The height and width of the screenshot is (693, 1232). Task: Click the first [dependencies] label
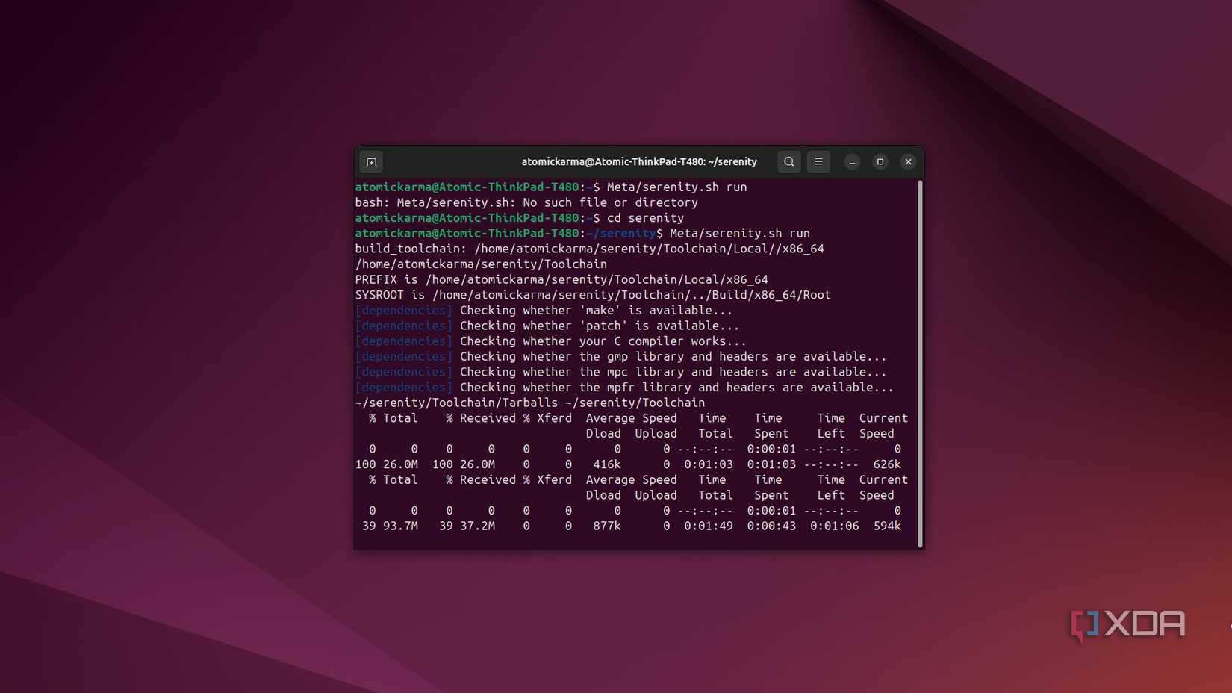click(403, 310)
